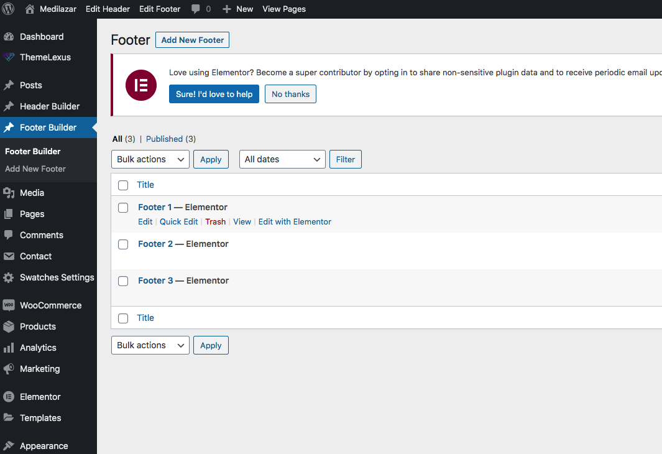662x454 pixels.
Task: Sort by the Title column header
Action: coord(145,185)
